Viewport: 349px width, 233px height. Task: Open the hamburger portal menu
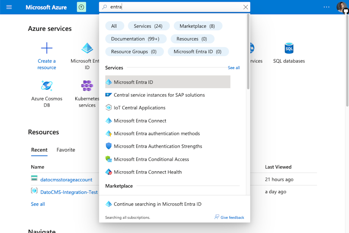click(9, 7)
